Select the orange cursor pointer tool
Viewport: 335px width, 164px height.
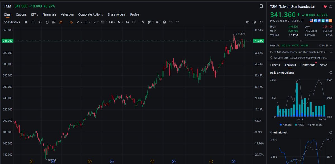click(x=71, y=22)
